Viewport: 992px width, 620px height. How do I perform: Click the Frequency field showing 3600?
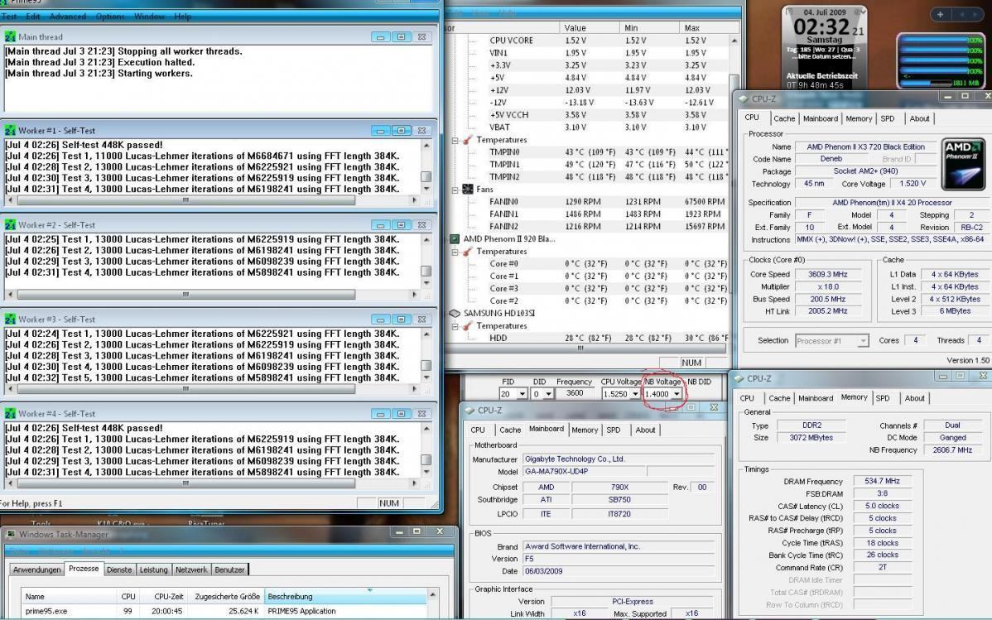point(575,393)
